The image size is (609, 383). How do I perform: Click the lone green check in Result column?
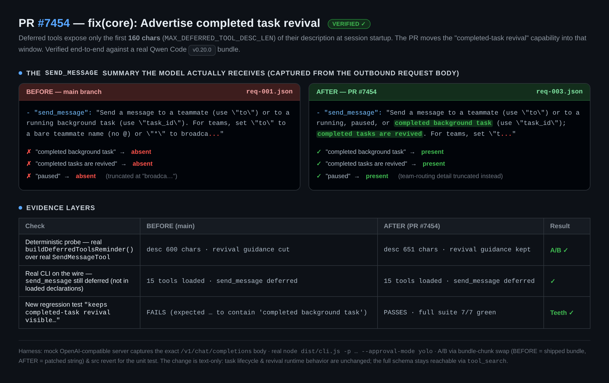552,281
